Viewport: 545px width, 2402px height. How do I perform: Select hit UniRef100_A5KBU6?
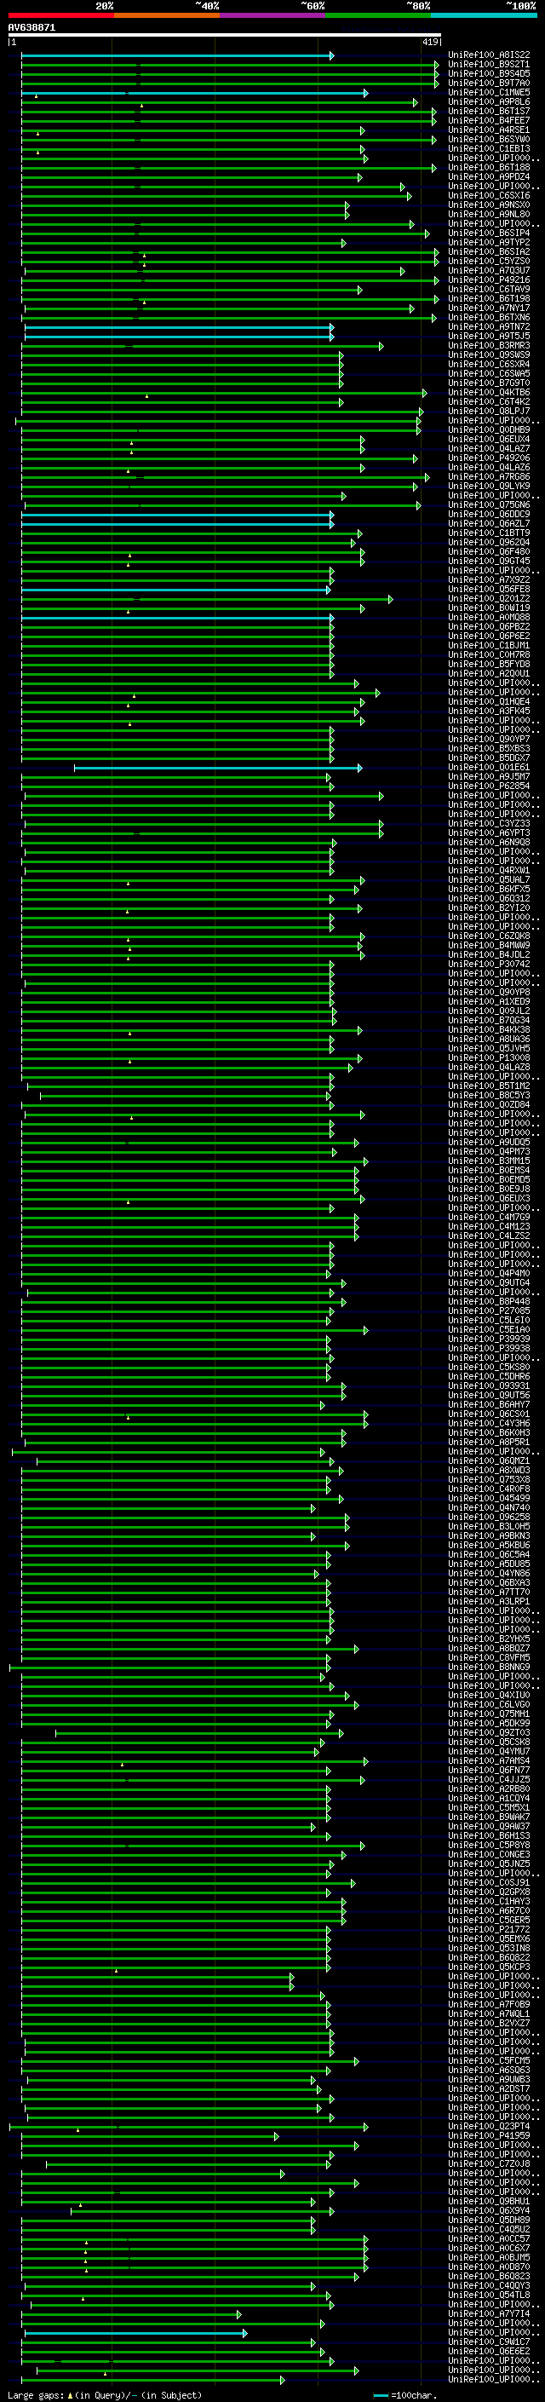489,1545
